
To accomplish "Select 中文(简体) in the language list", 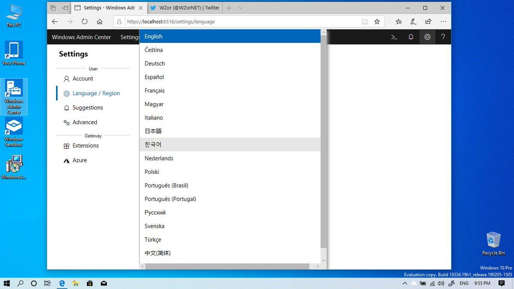I will tap(230, 253).
